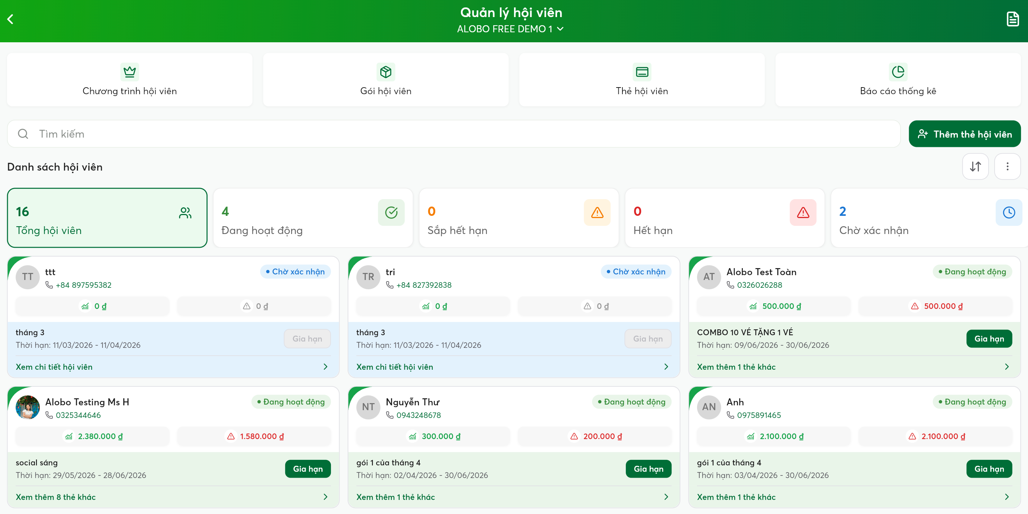Click Gia hạn for Alobo Test Toàn

pos(989,339)
